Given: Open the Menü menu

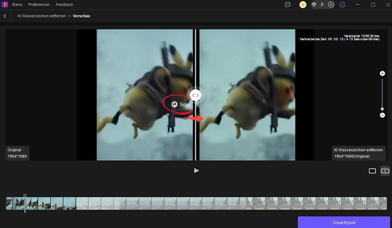Looking at the screenshot, I should (x=18, y=4).
